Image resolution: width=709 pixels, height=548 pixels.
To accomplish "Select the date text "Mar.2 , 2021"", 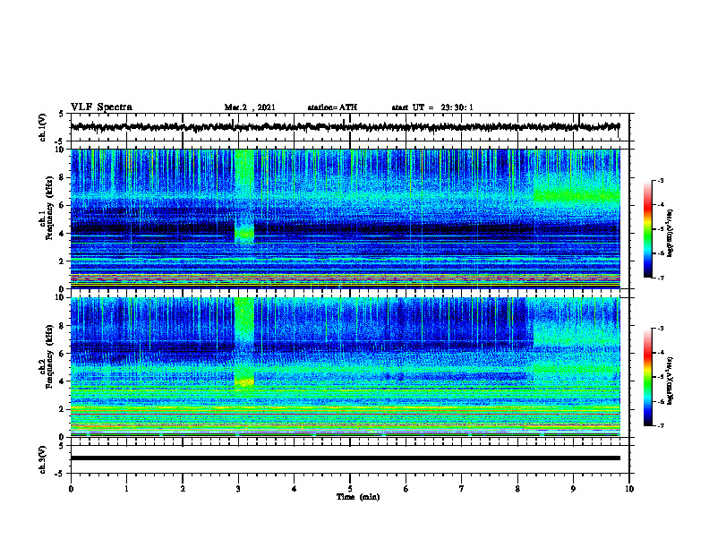I will coord(250,107).
